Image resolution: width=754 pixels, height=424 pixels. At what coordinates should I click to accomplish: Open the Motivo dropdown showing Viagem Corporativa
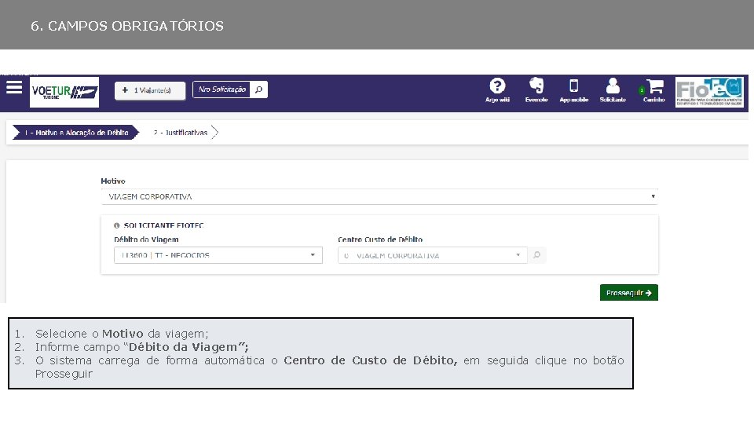click(x=379, y=196)
